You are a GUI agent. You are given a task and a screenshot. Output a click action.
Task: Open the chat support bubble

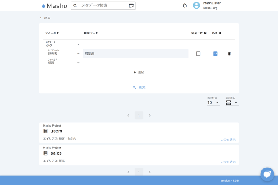pyautogui.click(x=267, y=174)
